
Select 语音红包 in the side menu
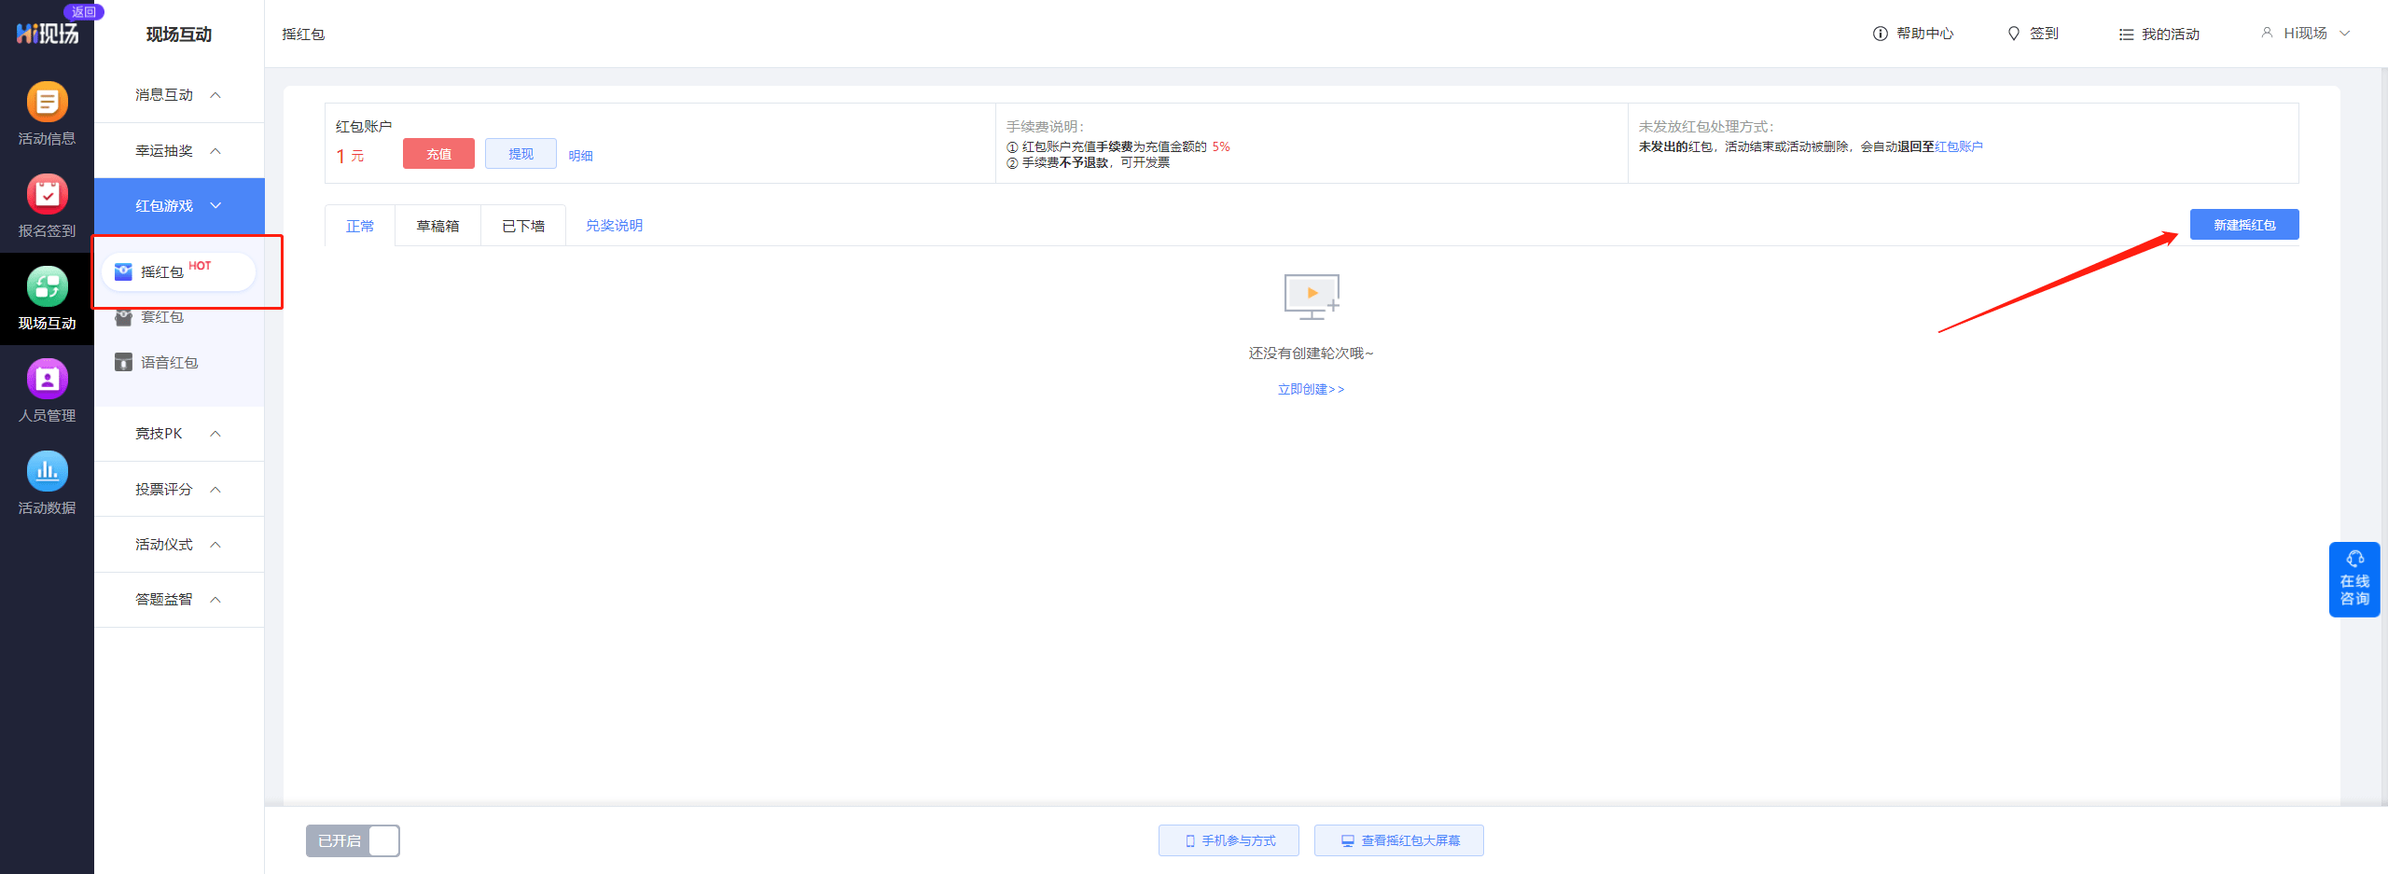[169, 363]
